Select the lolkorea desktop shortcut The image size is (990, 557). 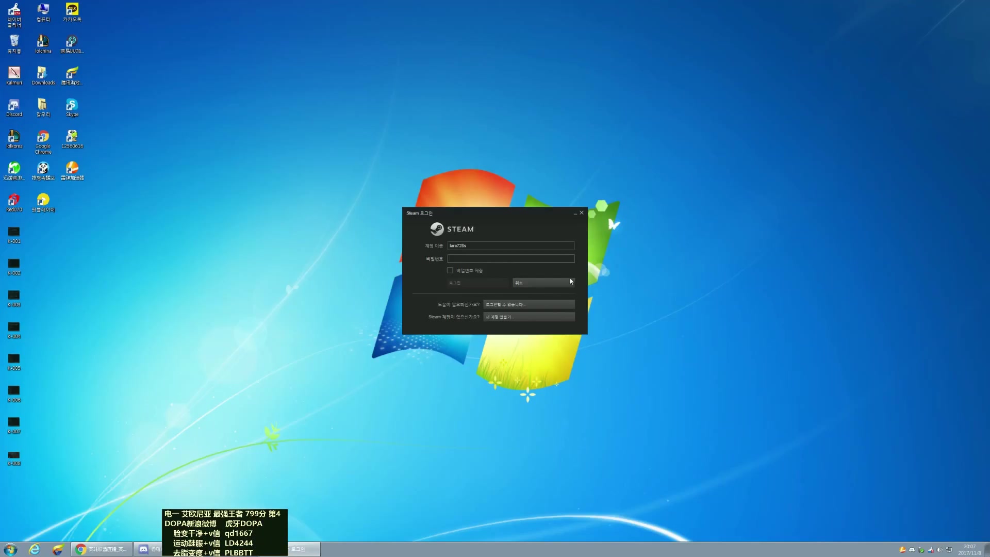coord(14,139)
